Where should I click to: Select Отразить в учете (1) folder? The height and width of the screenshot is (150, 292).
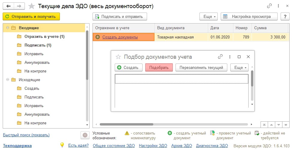[x=44, y=37]
